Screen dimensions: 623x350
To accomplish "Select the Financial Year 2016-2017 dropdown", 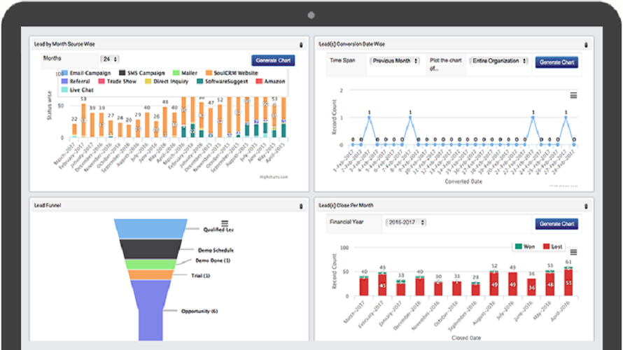I will 406,223.
